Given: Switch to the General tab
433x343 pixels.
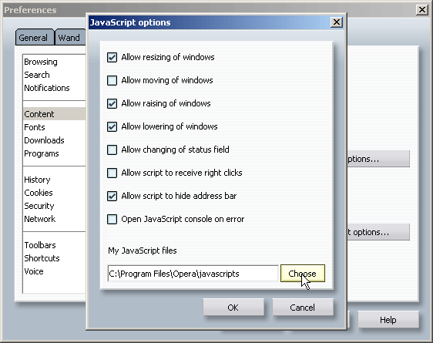Looking at the screenshot, I should (33, 38).
